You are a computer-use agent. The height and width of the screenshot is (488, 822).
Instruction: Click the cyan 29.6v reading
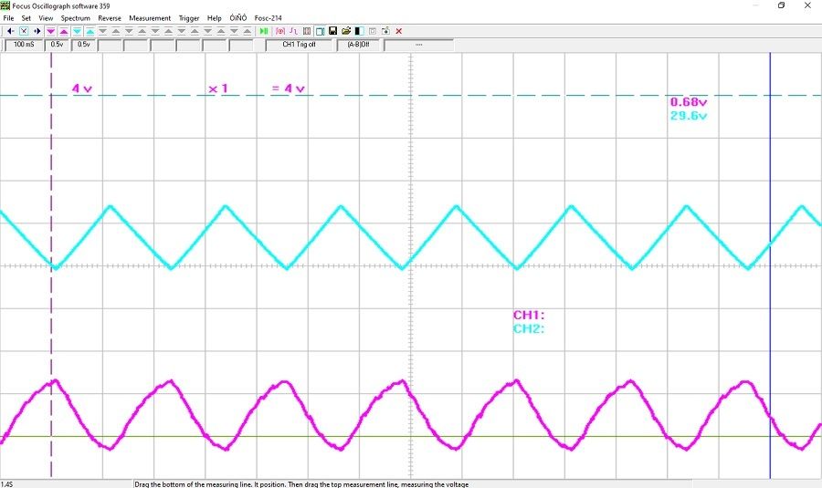pos(689,116)
